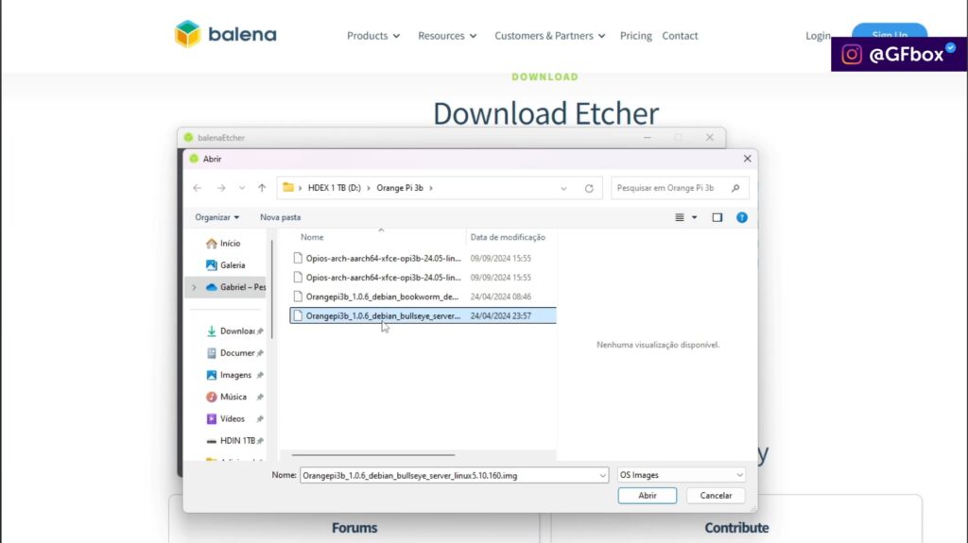The height and width of the screenshot is (543, 968).
Task: Open Pricing page link
Action: coord(636,36)
